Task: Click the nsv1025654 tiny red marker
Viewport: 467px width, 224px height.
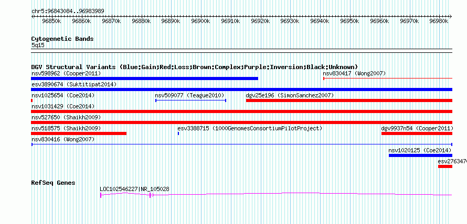Action: [31, 100]
